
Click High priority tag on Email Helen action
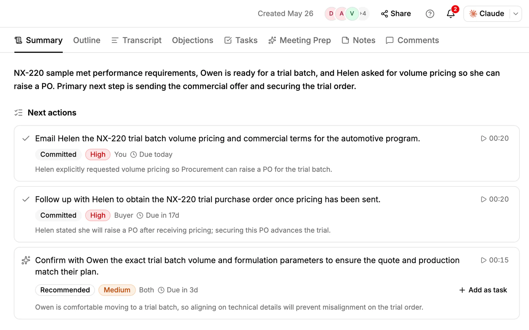(98, 154)
